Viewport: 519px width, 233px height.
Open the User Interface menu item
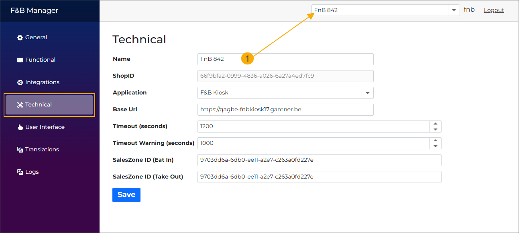[45, 127]
